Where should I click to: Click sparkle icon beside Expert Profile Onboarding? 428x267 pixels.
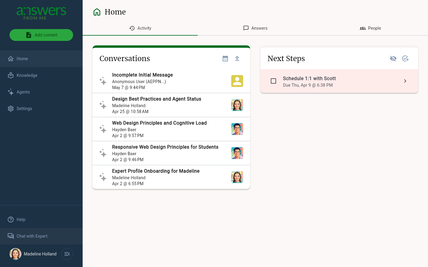(x=103, y=177)
